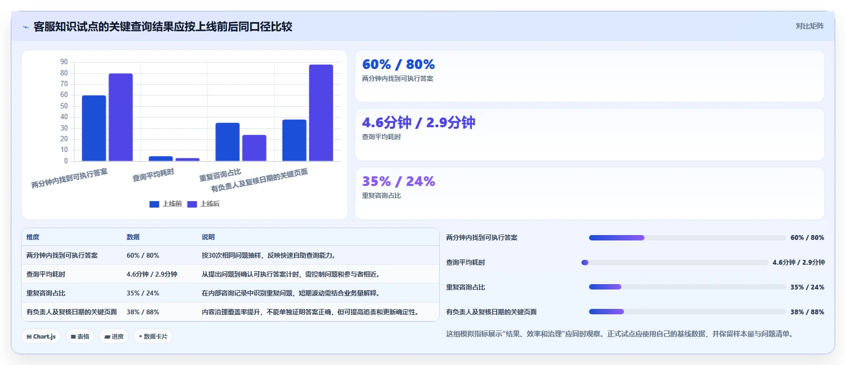
Task: Click the 重复咨询占比 label in the progress list
Action: coord(466,287)
